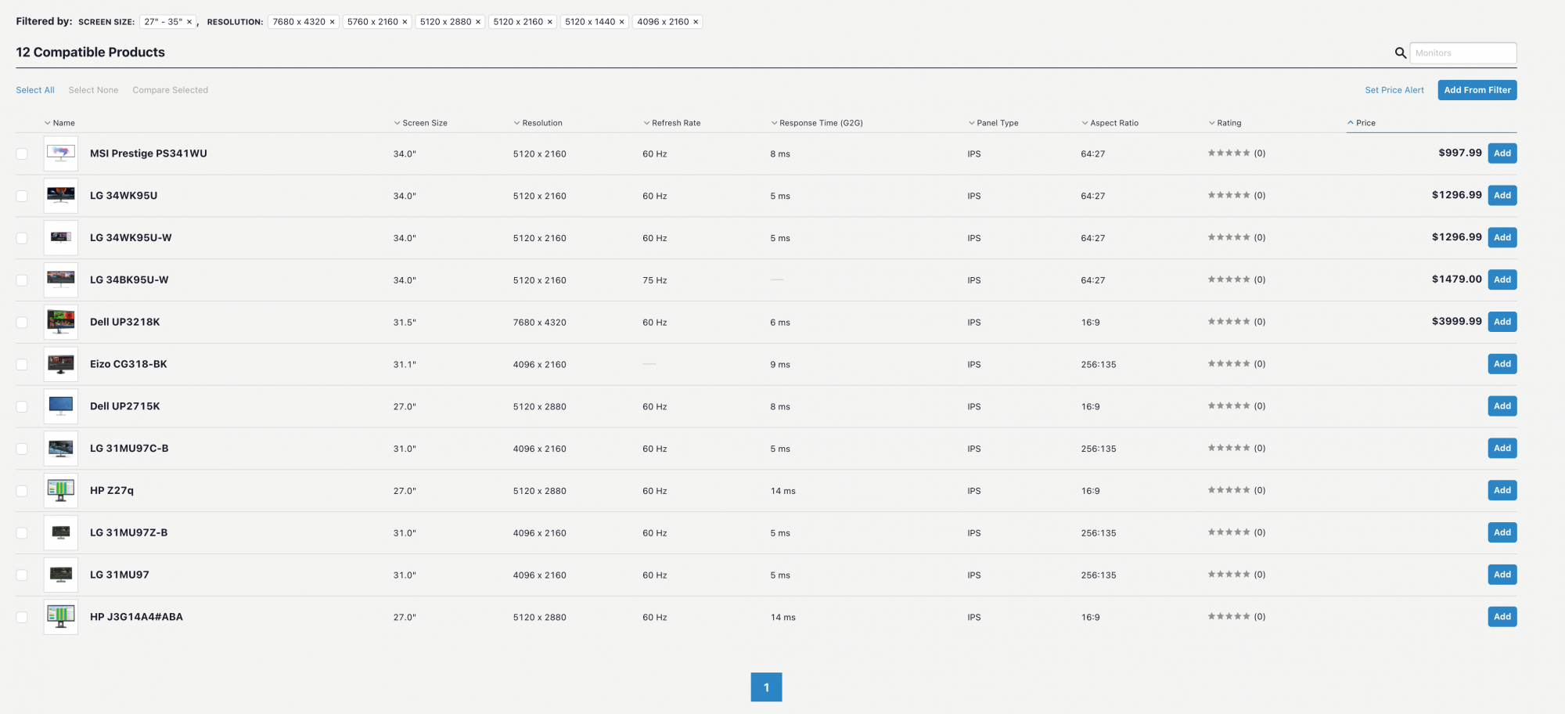Open HP Z27q product thumbnail
Image resolution: width=1565 pixels, height=714 pixels.
tap(61, 491)
